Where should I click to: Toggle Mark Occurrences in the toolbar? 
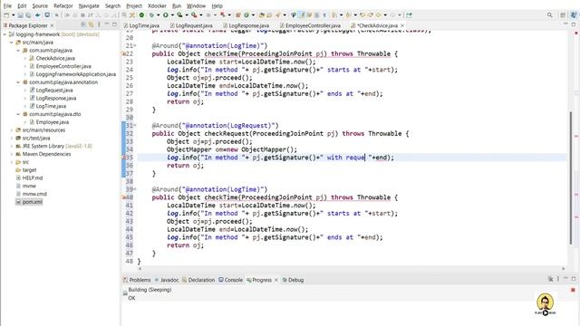pyautogui.click(x=302, y=15)
